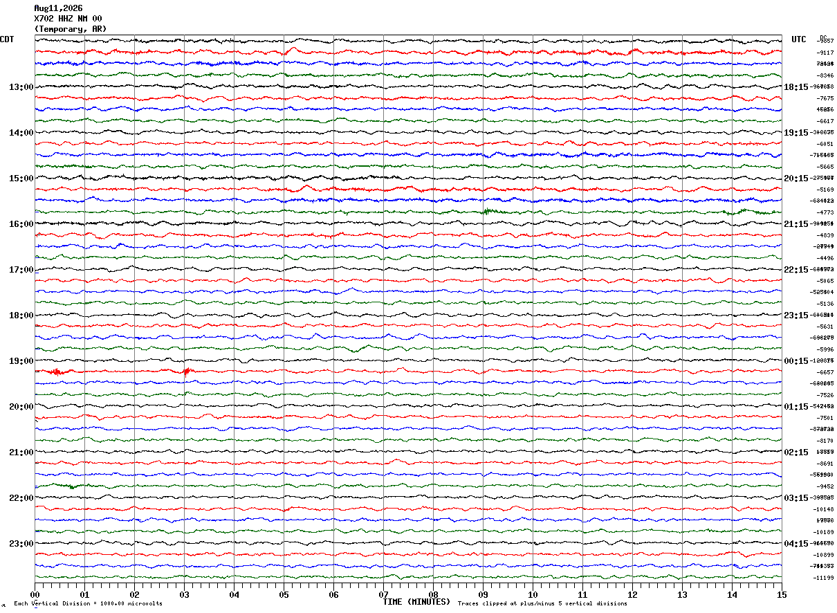Image resolution: width=837 pixels, height=613 pixels.
Task: Click the traces clipped footnote text
Action: pyautogui.click(x=542, y=604)
